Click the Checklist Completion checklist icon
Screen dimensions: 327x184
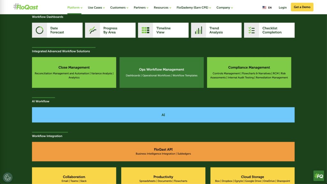pos(252,30)
